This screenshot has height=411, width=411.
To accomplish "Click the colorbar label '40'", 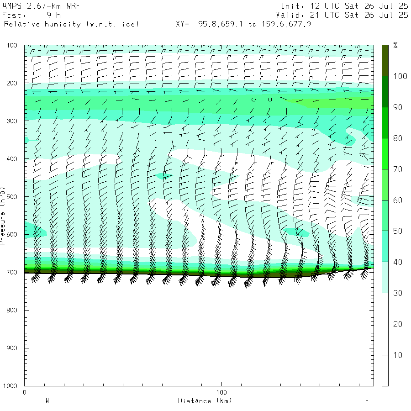I will [x=398, y=262].
